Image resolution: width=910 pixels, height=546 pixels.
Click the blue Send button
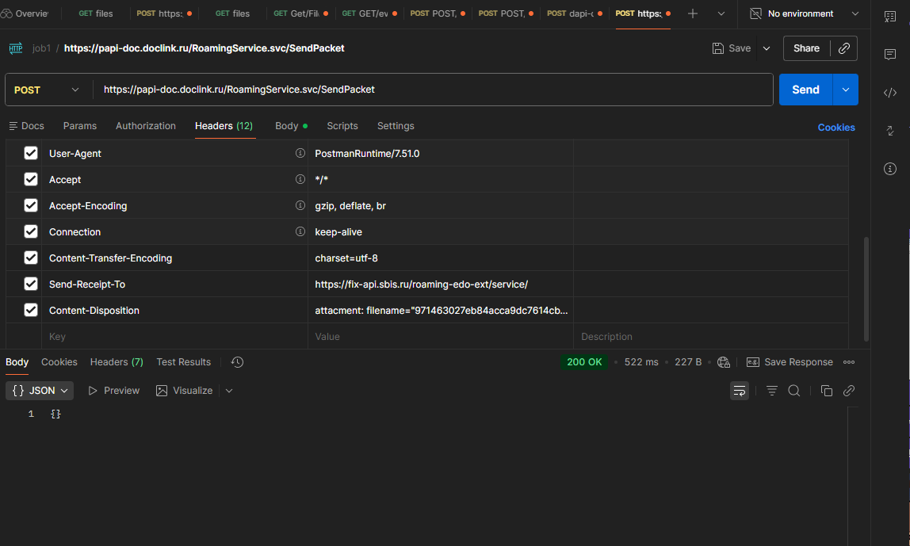(x=805, y=90)
